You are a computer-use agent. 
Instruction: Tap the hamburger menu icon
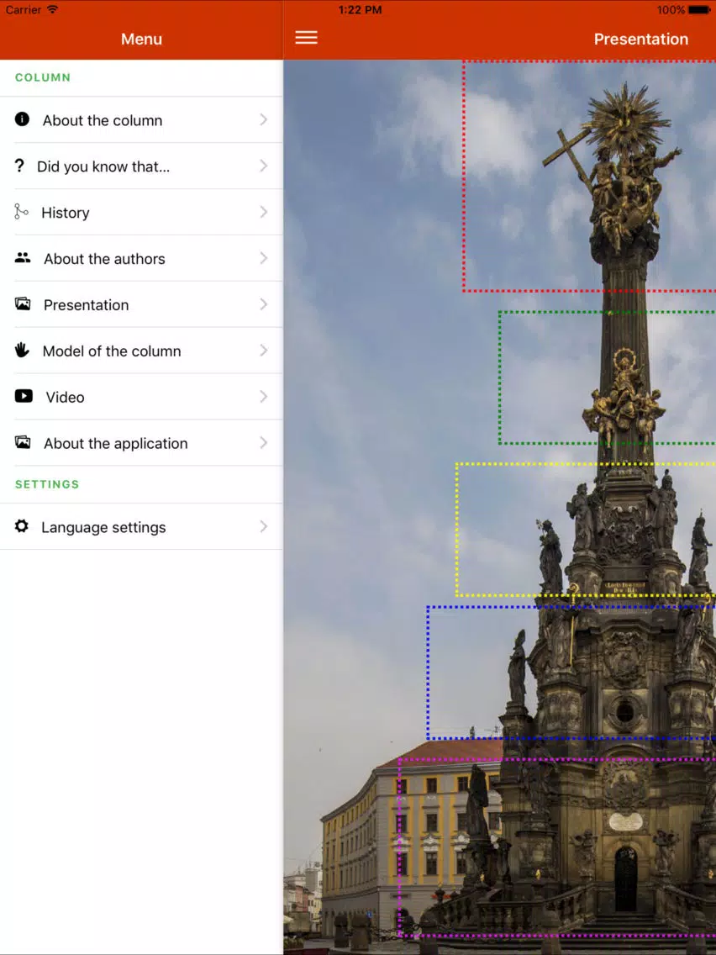pos(306,38)
